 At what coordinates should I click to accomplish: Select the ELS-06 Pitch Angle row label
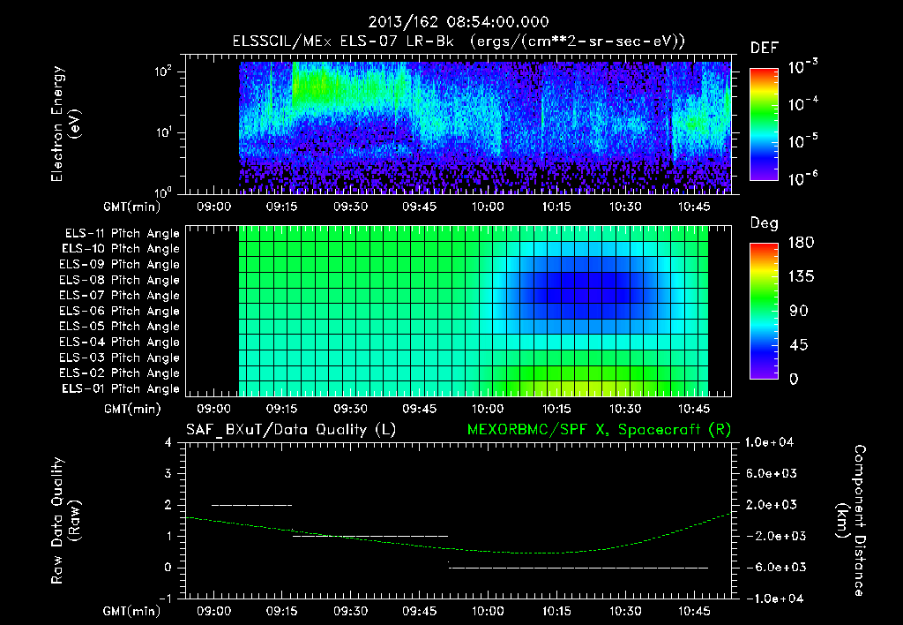tap(120, 312)
